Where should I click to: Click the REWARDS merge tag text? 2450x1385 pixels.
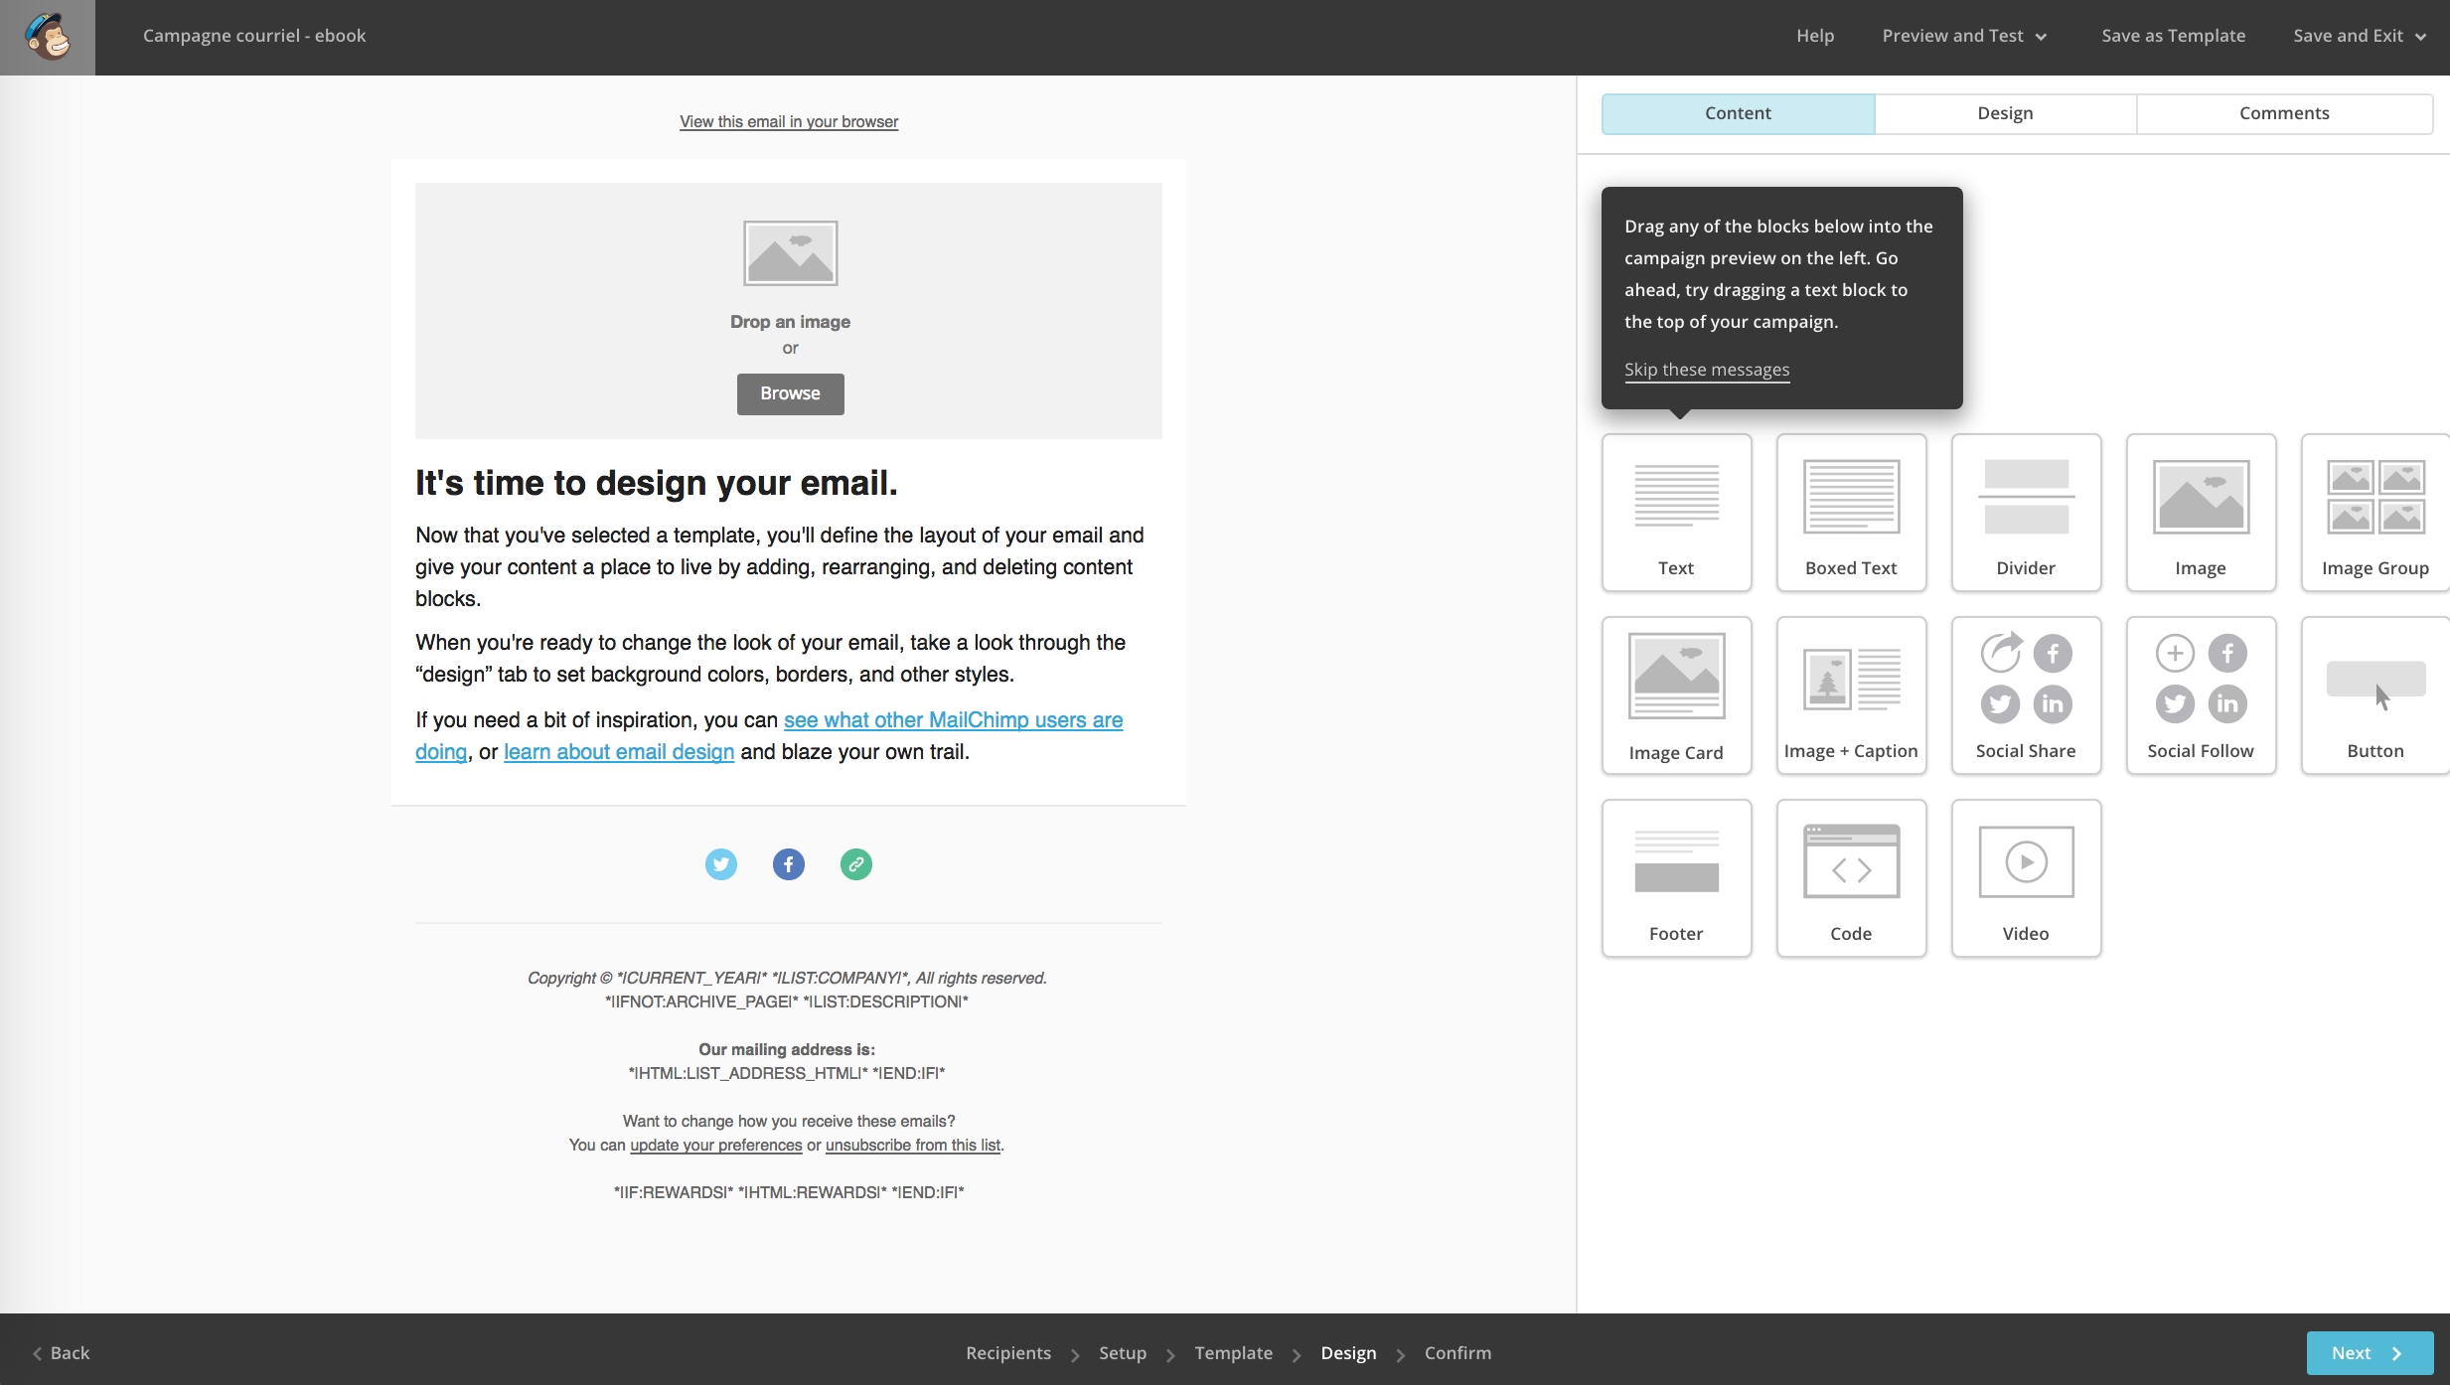(x=789, y=1192)
